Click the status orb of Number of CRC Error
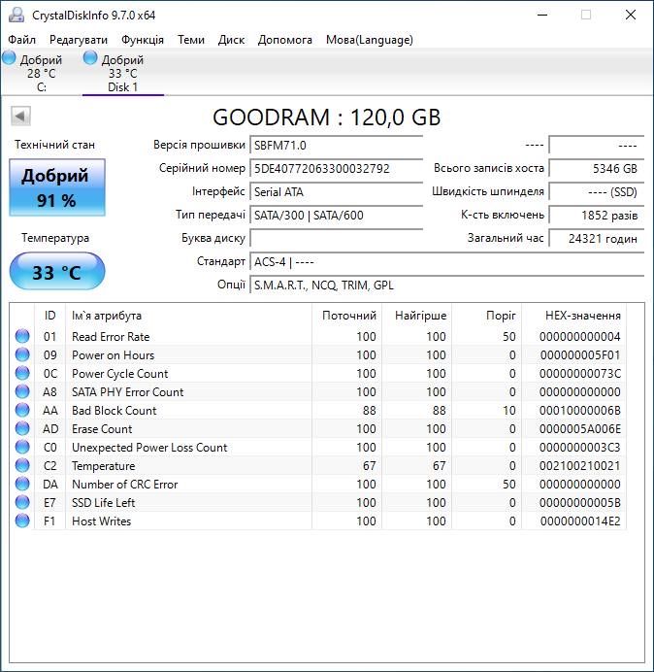This screenshot has width=654, height=672. pos(22,484)
